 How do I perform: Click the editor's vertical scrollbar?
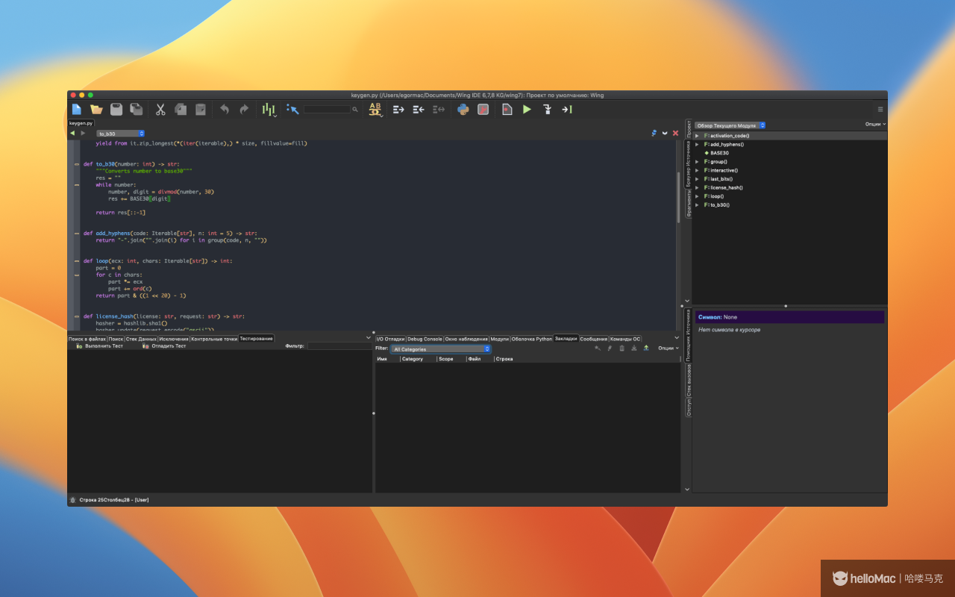tap(678, 197)
